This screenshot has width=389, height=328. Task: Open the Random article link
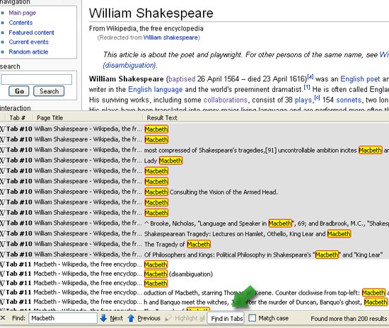click(x=28, y=52)
